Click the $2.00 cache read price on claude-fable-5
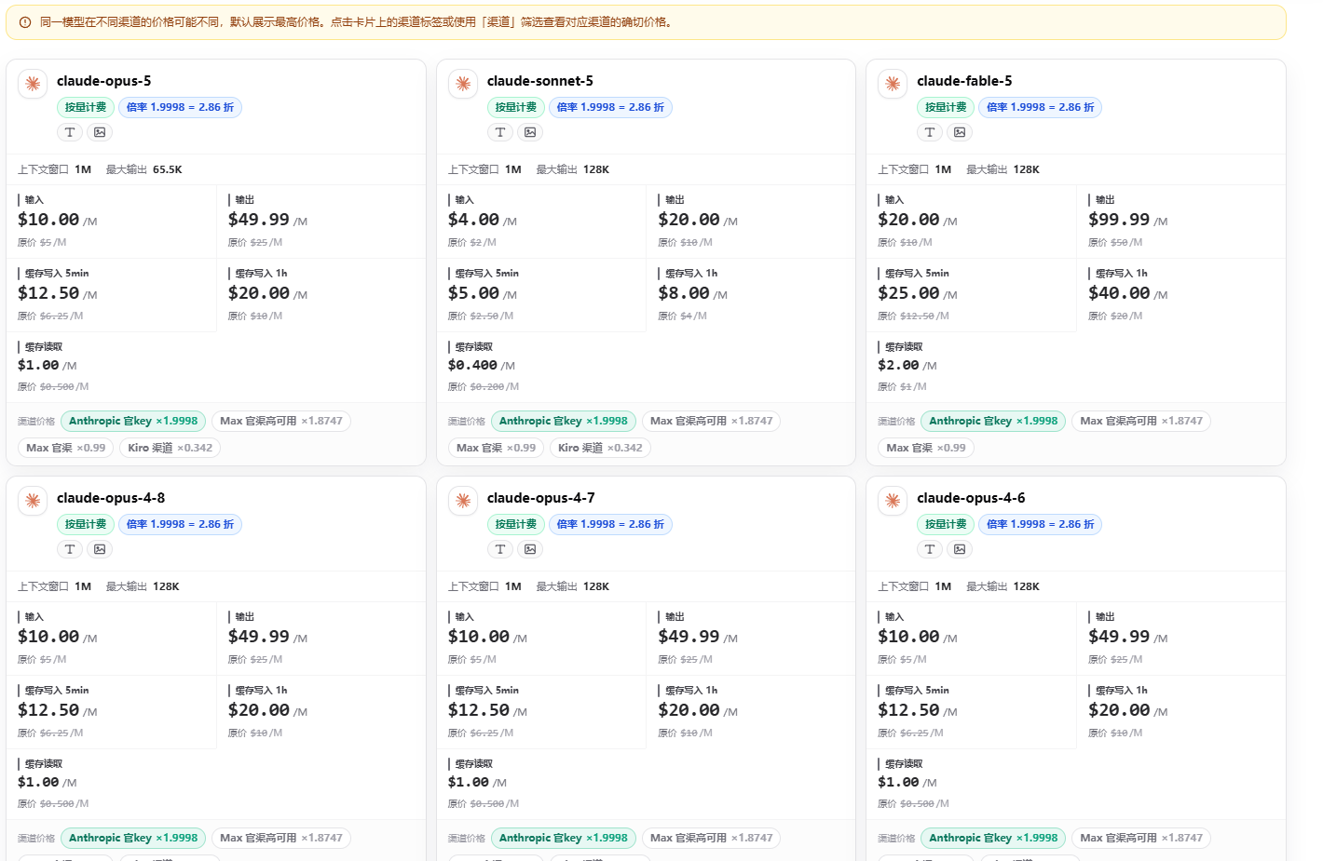The width and height of the screenshot is (1323, 861). coord(898,366)
